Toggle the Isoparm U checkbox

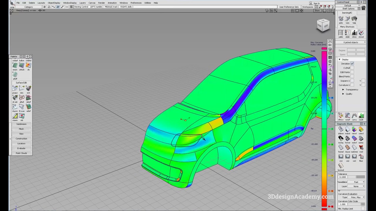click(352, 81)
